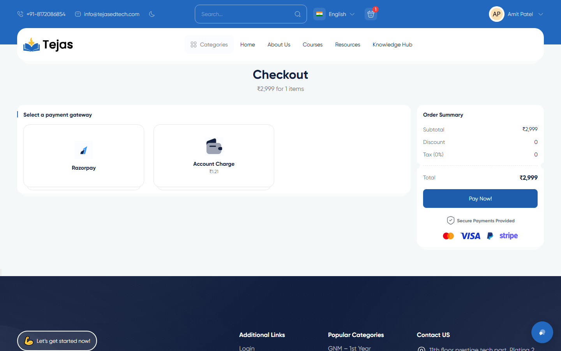
Task: Expand the Amit Patel account chevron
Action: tap(541, 14)
